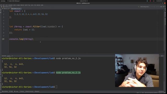Select the Local terminal session tab
Screen dimensions: 167x94
[x=8, y=56]
